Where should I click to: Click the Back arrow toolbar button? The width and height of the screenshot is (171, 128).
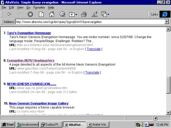point(9,14)
